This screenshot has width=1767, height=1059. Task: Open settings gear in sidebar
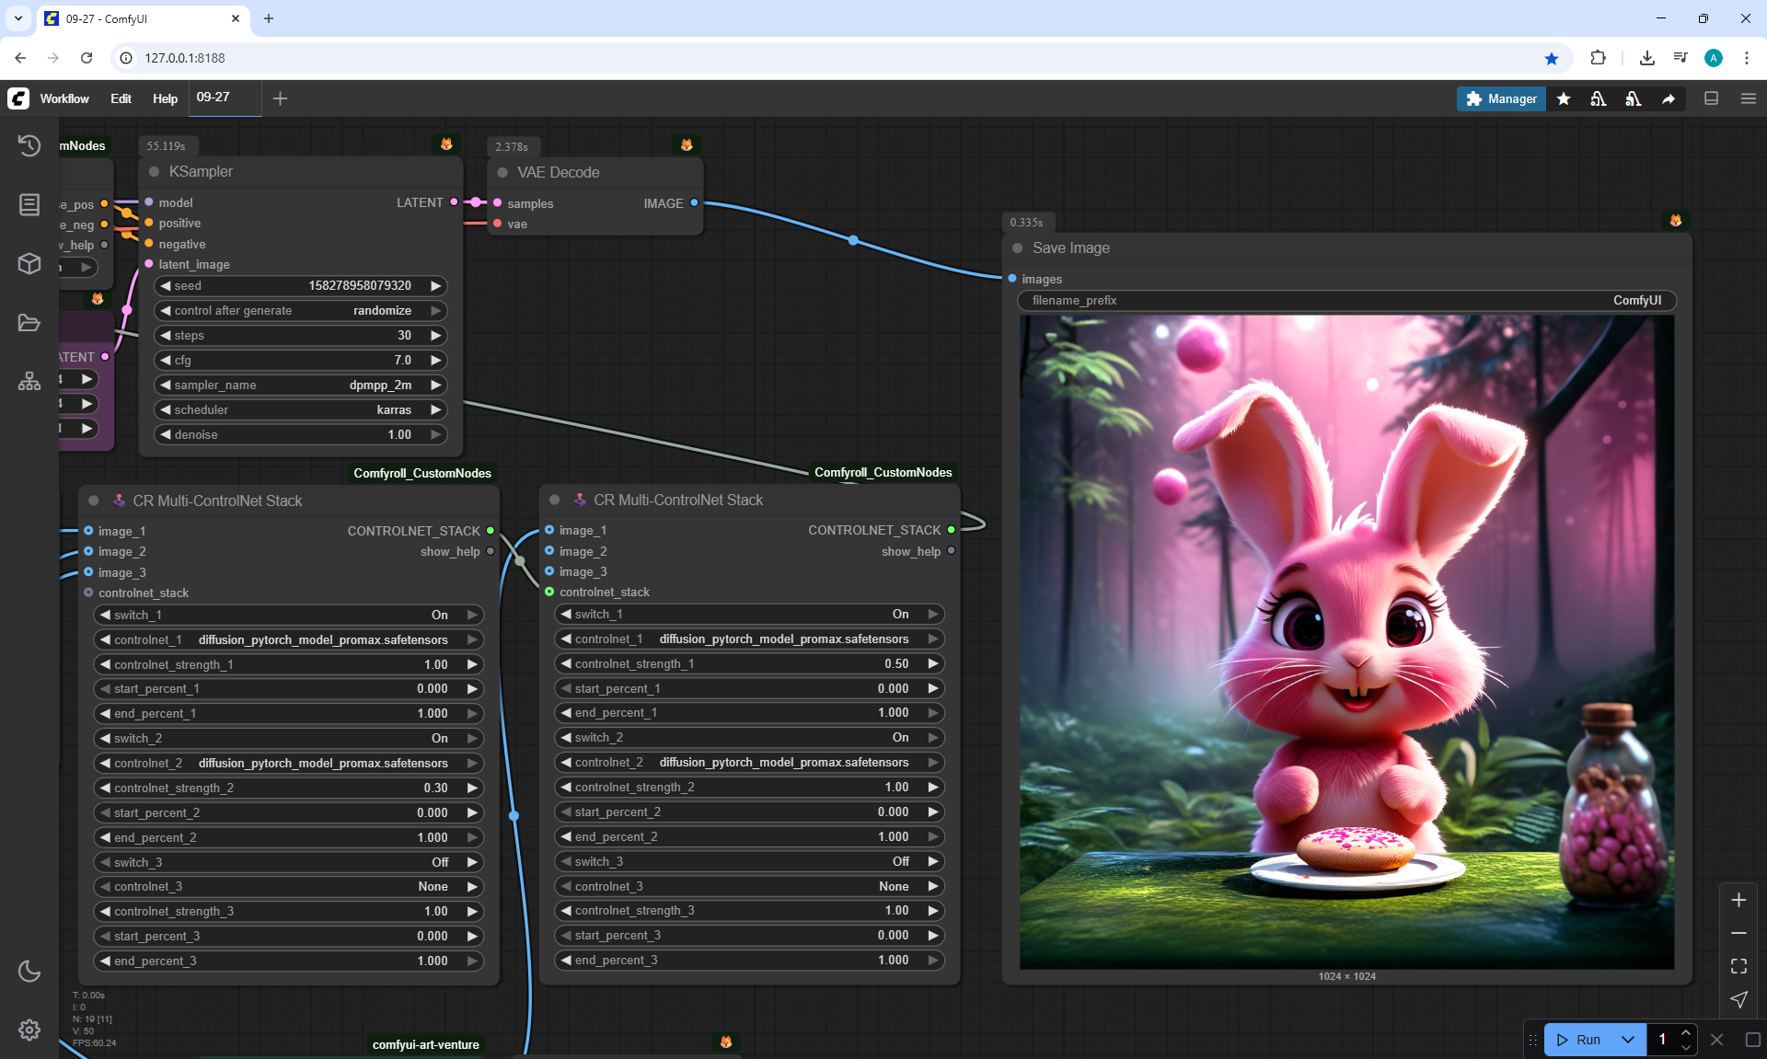[29, 1030]
